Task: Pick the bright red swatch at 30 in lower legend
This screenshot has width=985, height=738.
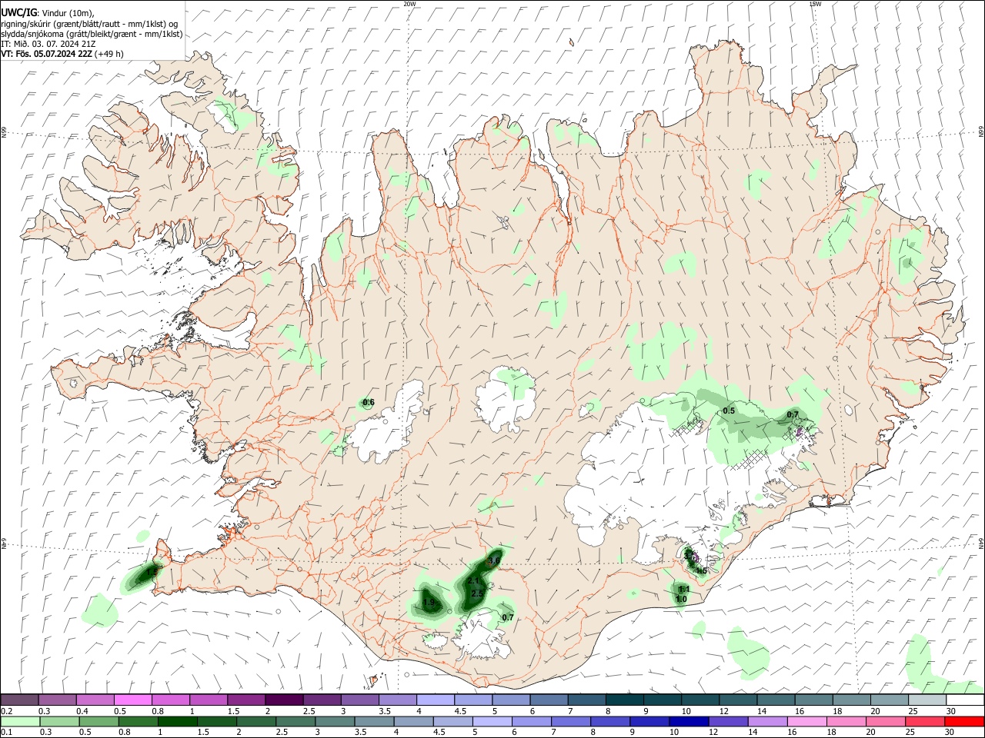Action: tap(963, 721)
